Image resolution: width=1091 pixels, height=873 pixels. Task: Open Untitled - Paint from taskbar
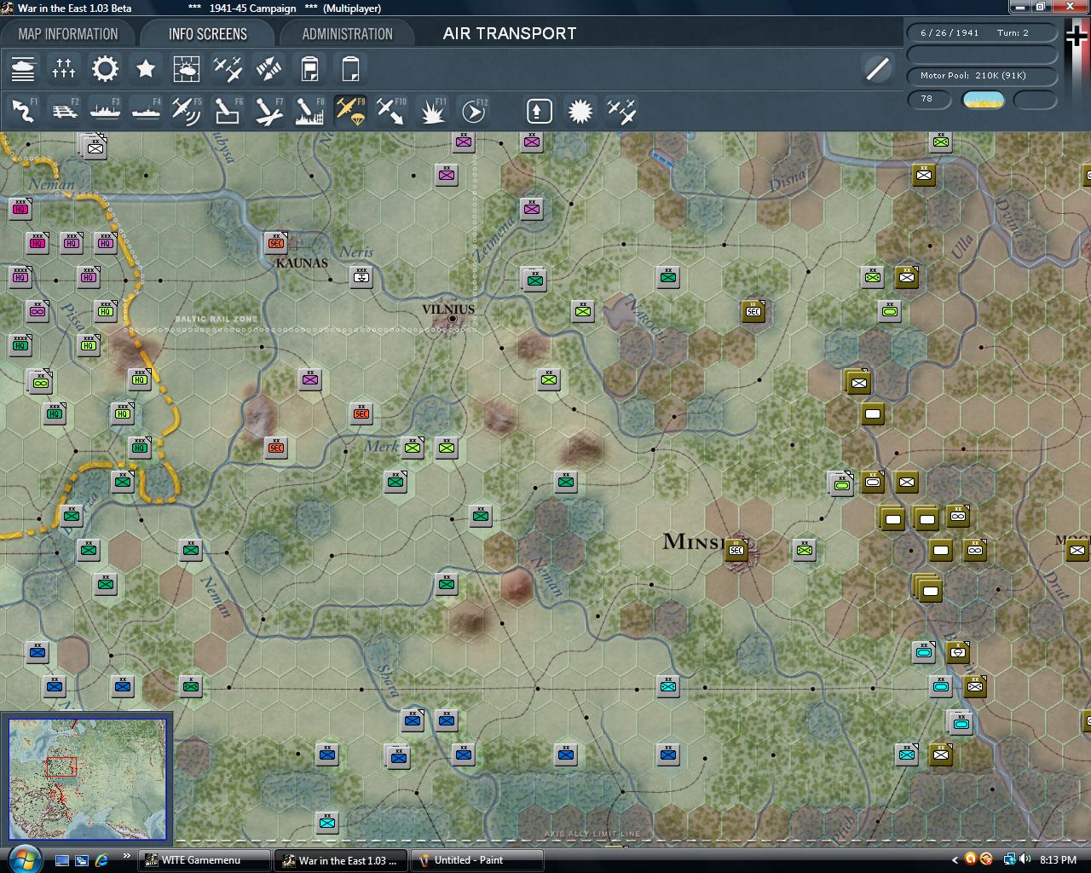click(x=478, y=860)
